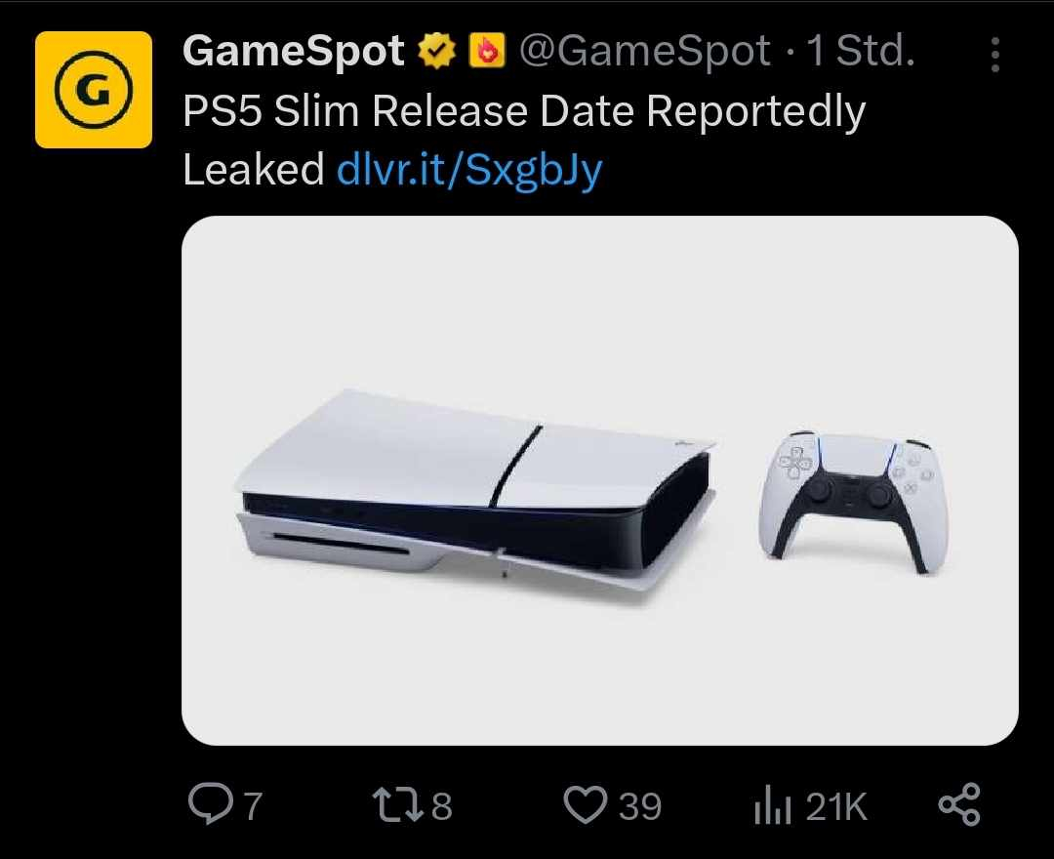The image size is (1054, 859).
Task: Click the repost arrows icon
Action: point(398,804)
